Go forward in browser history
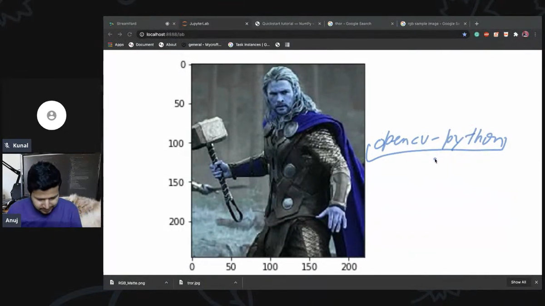545x306 pixels. point(120,34)
